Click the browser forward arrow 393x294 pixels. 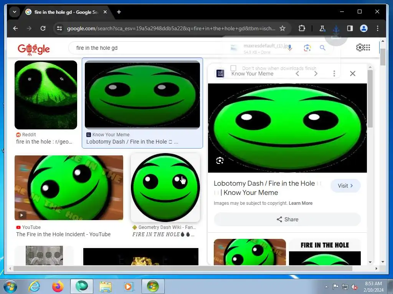coord(29,28)
